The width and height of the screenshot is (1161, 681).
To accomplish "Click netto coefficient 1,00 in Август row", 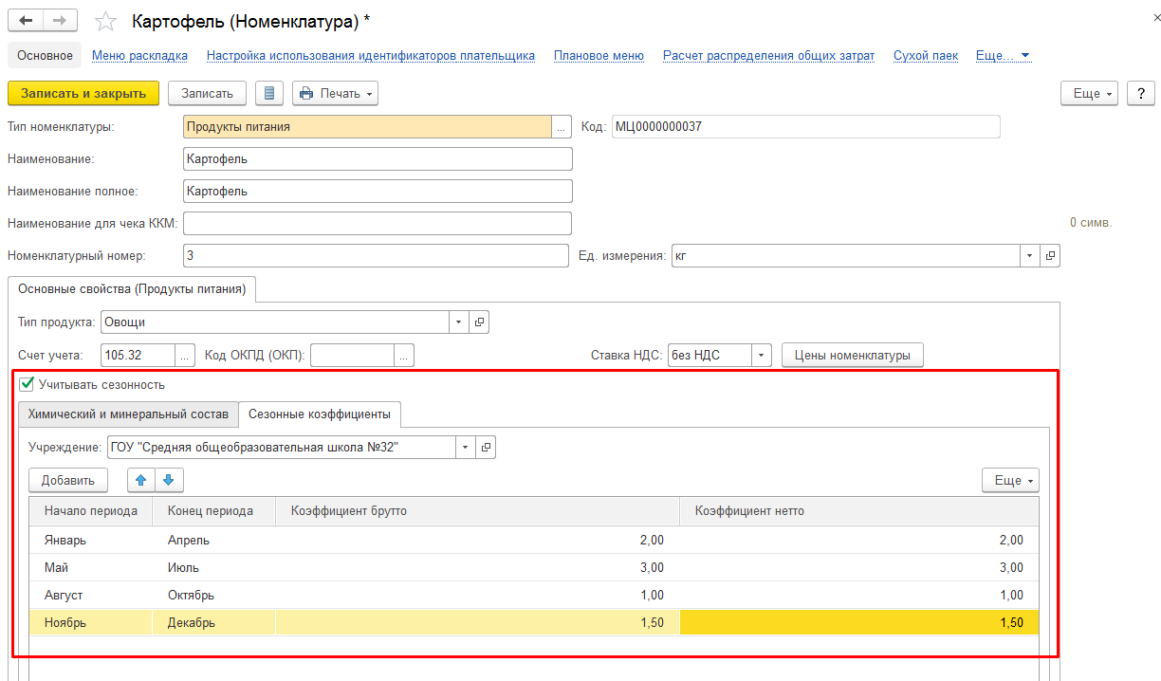I will [x=859, y=595].
